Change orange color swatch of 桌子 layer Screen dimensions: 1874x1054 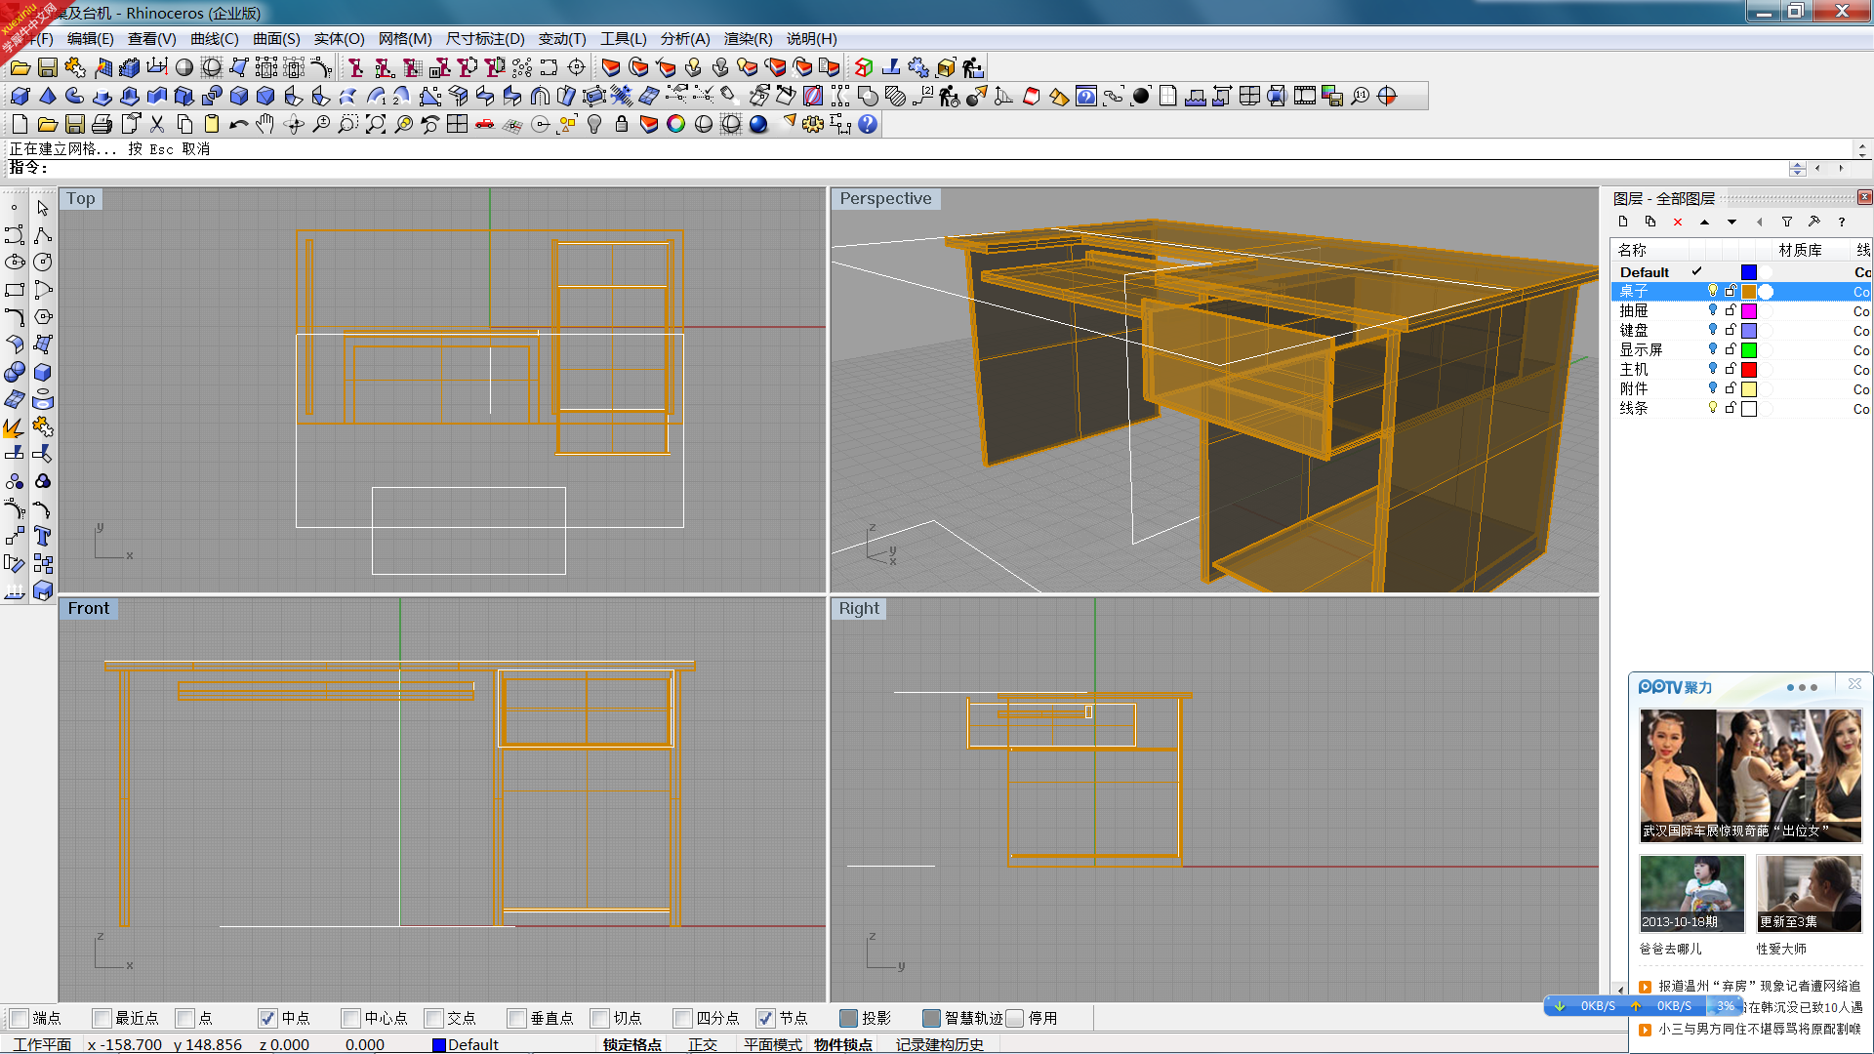(x=1749, y=291)
